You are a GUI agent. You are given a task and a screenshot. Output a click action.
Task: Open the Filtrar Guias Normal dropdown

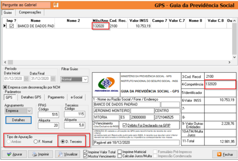[x=85, y=80]
